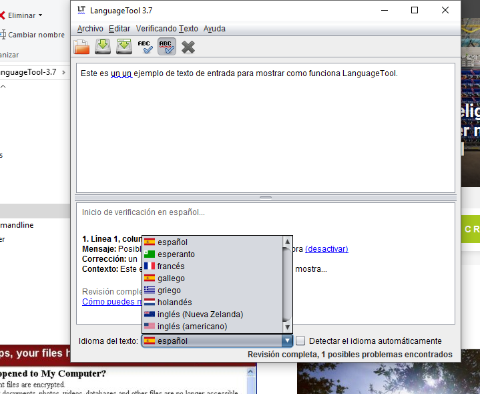Viewport: 480px width, 394px height.
Task: Choose inglés (Nueva Zelanda) from list
Action: (x=212, y=315)
